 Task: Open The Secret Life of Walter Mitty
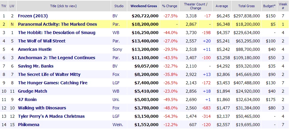point(49,74)
